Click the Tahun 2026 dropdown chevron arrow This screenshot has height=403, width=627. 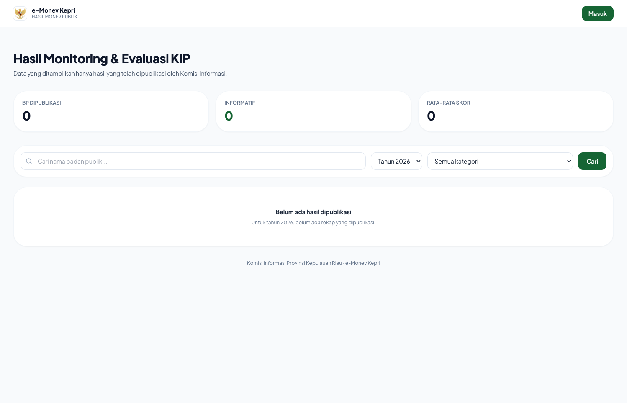418,161
